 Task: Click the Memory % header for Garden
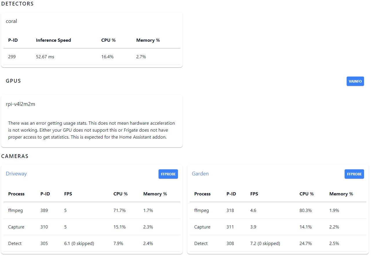[x=341, y=194]
